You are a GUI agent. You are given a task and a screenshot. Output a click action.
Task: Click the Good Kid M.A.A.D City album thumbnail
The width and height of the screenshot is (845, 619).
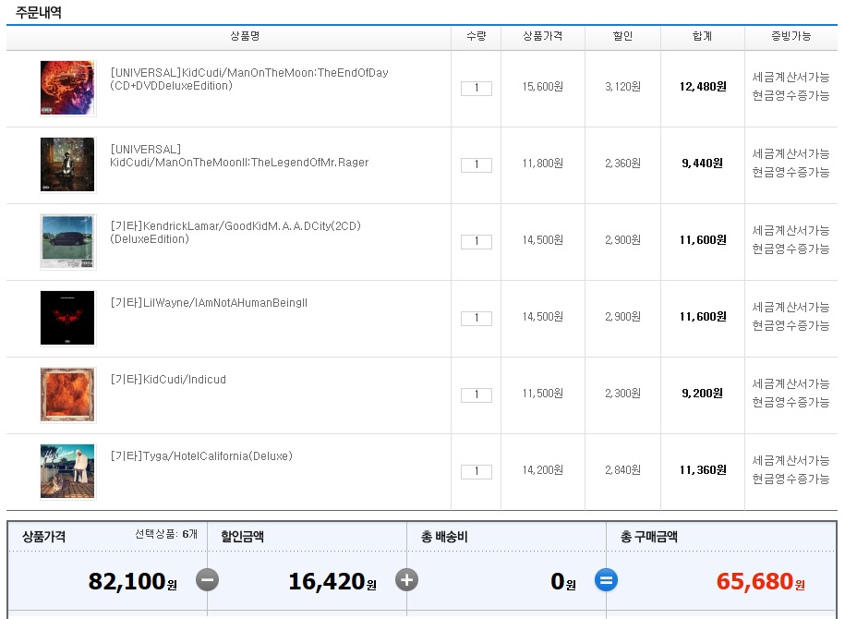pos(67,241)
